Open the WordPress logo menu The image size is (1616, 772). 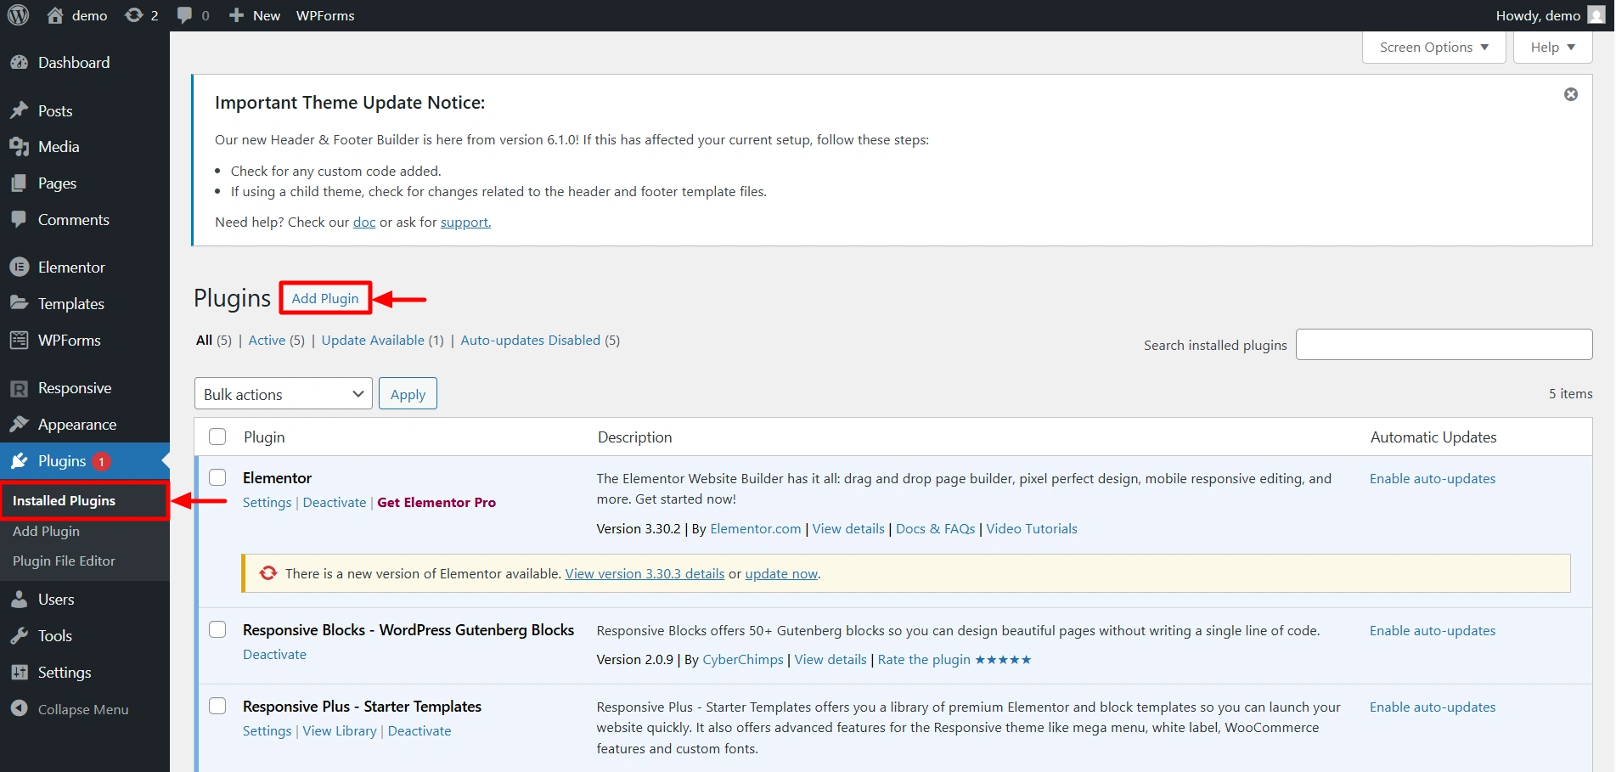[18, 15]
